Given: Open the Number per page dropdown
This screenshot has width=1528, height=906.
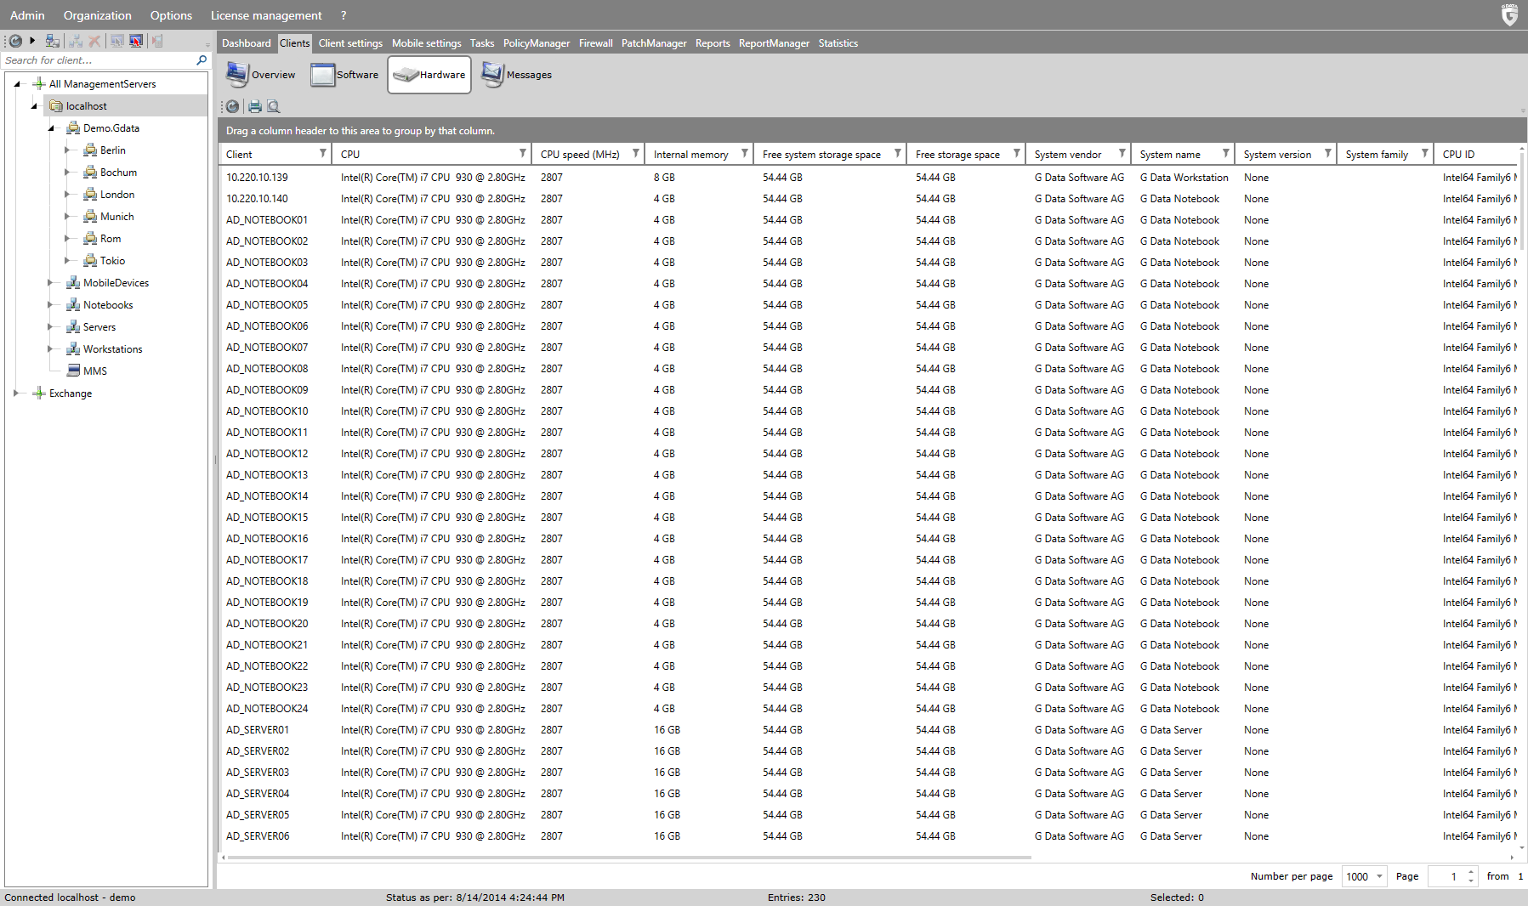Looking at the screenshot, I should pyautogui.click(x=1365, y=876).
